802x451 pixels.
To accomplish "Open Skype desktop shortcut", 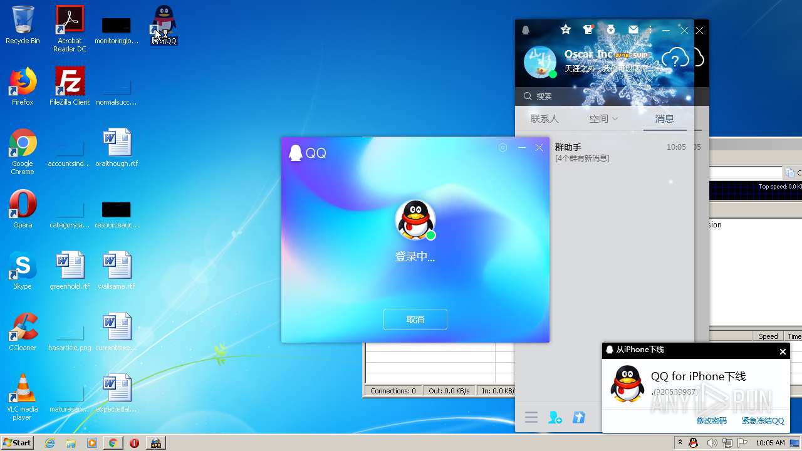I will (x=23, y=271).
